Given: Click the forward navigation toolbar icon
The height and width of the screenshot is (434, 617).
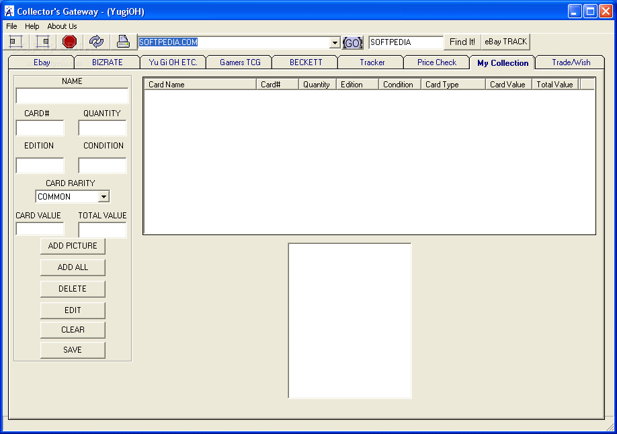Looking at the screenshot, I should pos(42,41).
